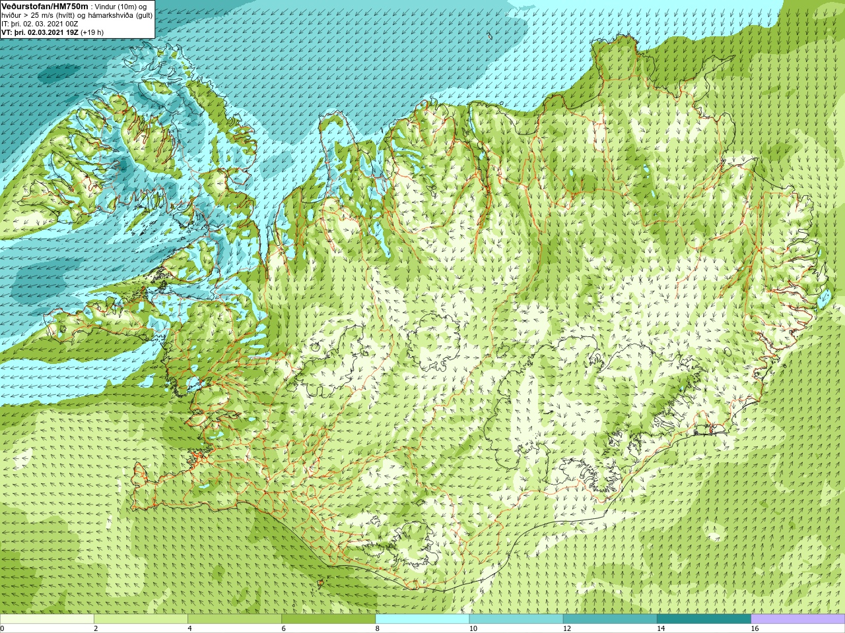
Task: Click the teal 12–14 m/s legend swatch
Action: (x=610, y=618)
